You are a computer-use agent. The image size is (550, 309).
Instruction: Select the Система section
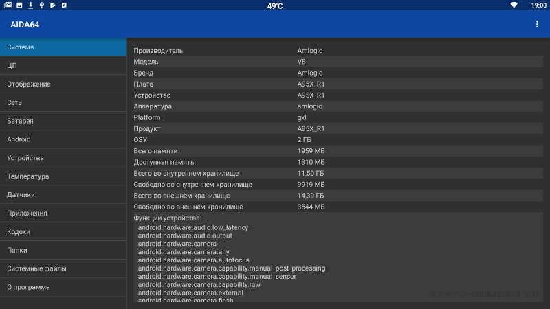click(x=63, y=47)
